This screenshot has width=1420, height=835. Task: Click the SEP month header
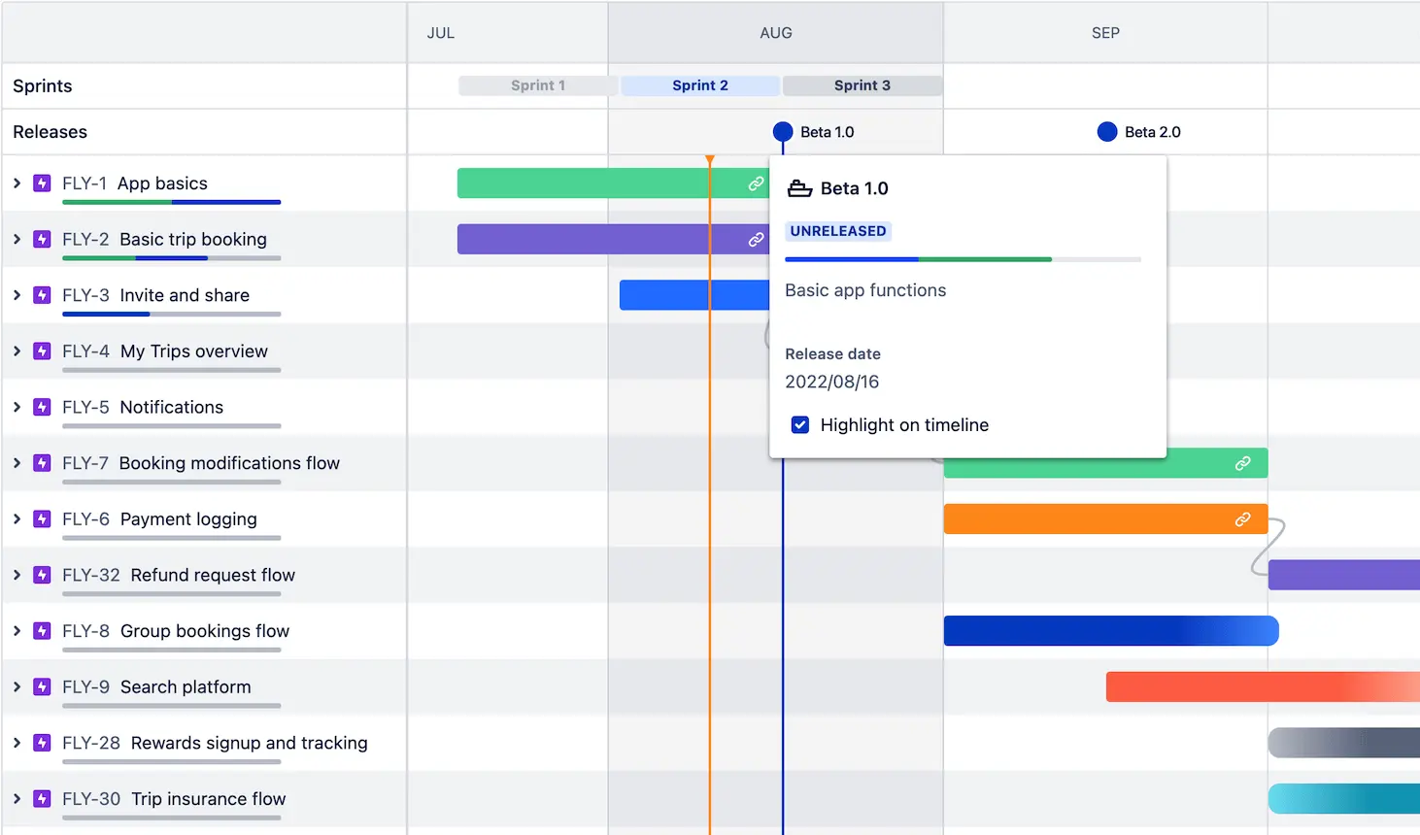(1105, 33)
